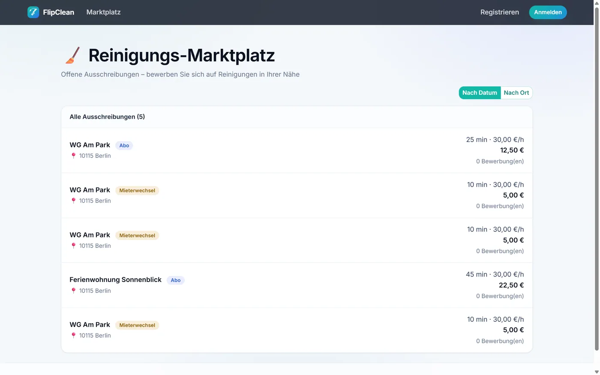The width and height of the screenshot is (600, 375).
Task: Switch sorting to Nach Ort
Action: tap(516, 93)
